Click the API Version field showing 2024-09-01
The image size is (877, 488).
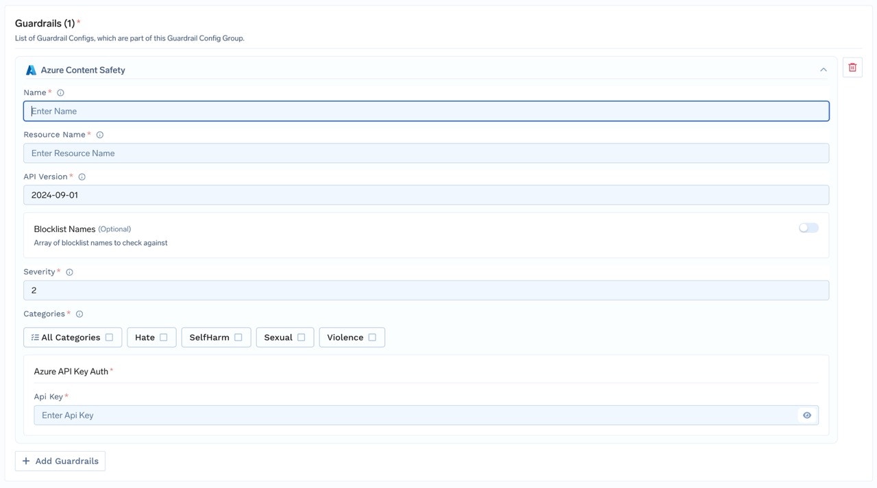coord(426,195)
